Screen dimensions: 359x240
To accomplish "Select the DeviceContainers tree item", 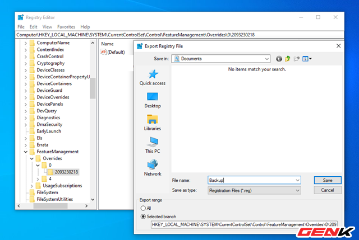I will tap(54, 84).
